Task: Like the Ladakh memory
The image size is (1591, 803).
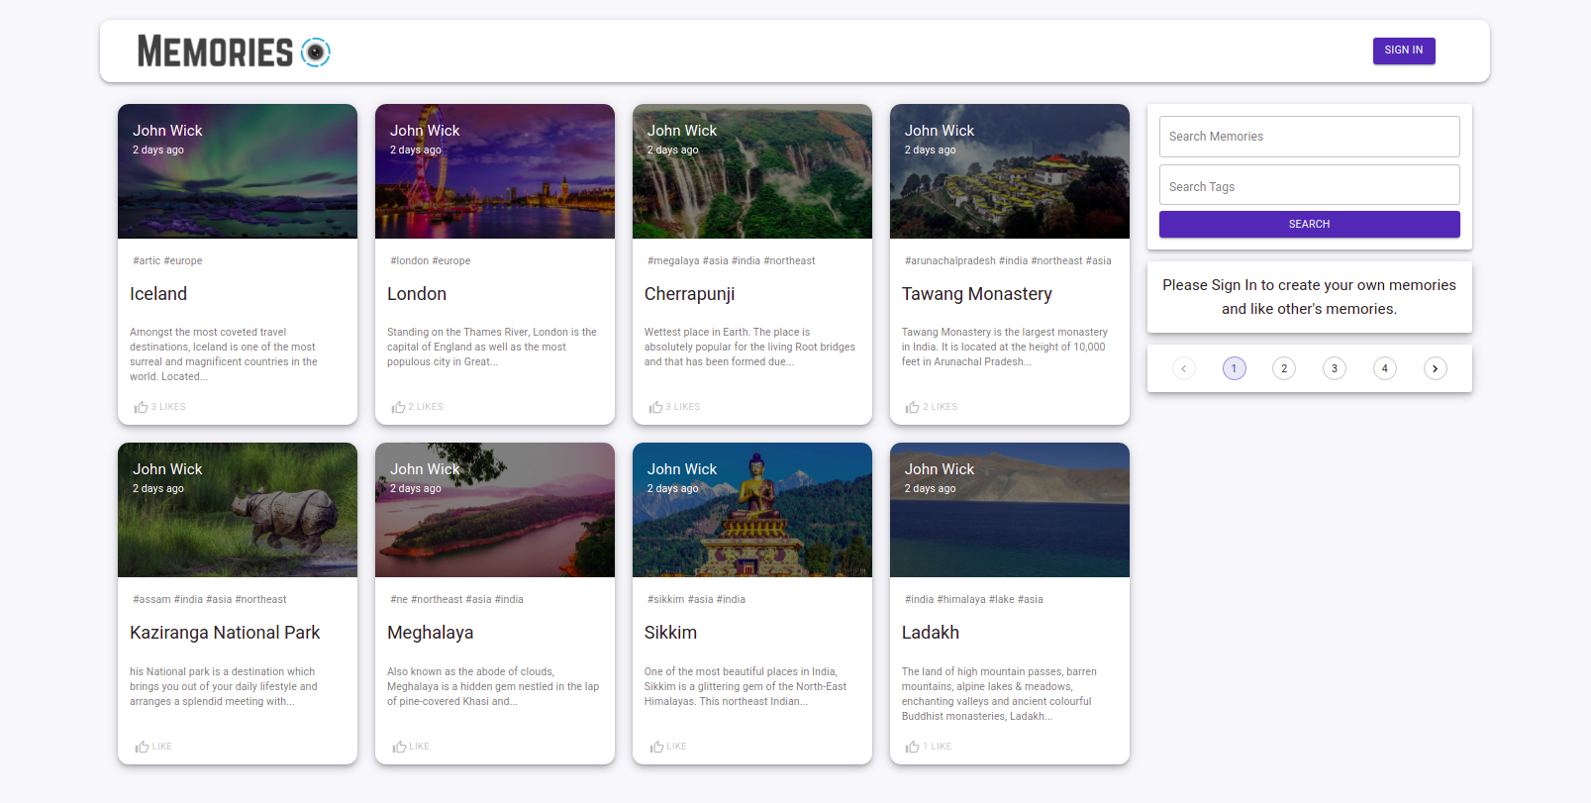Action: click(x=929, y=747)
